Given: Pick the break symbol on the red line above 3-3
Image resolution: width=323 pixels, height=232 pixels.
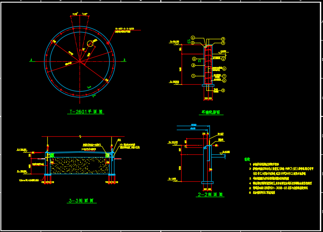Looking at the screenshot, I should click(80, 137).
